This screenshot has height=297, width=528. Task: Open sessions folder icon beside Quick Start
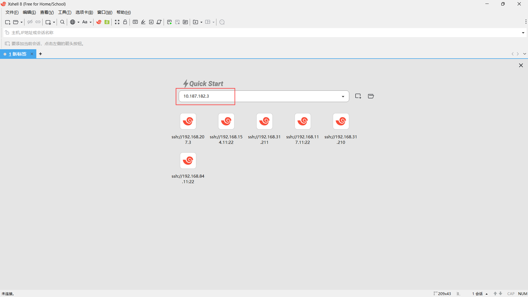pos(371,96)
